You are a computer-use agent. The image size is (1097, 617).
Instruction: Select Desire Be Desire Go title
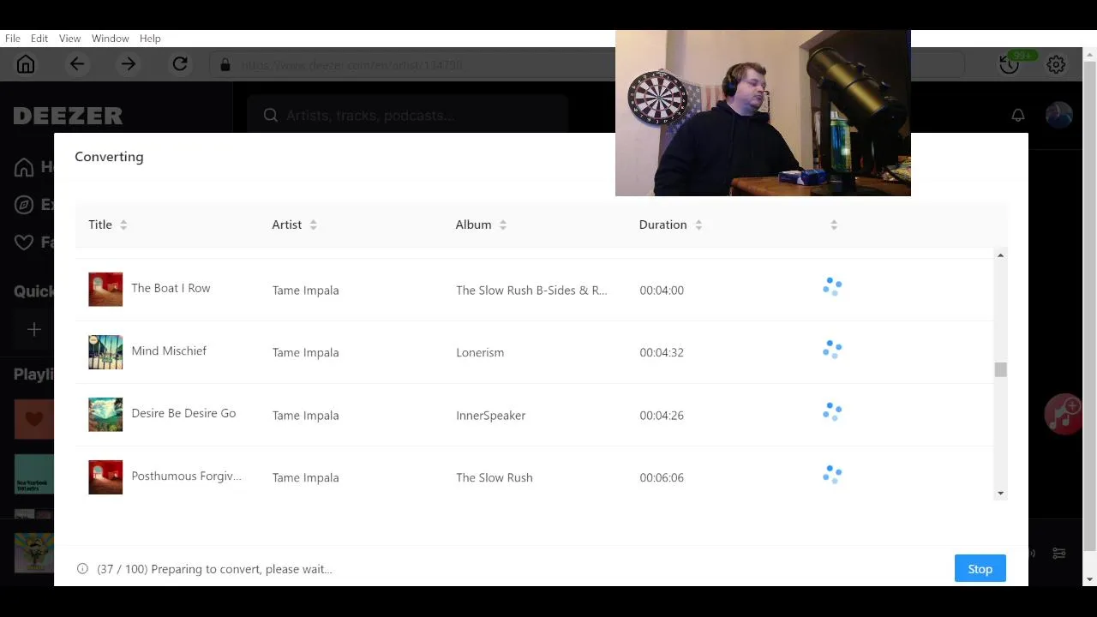(183, 413)
